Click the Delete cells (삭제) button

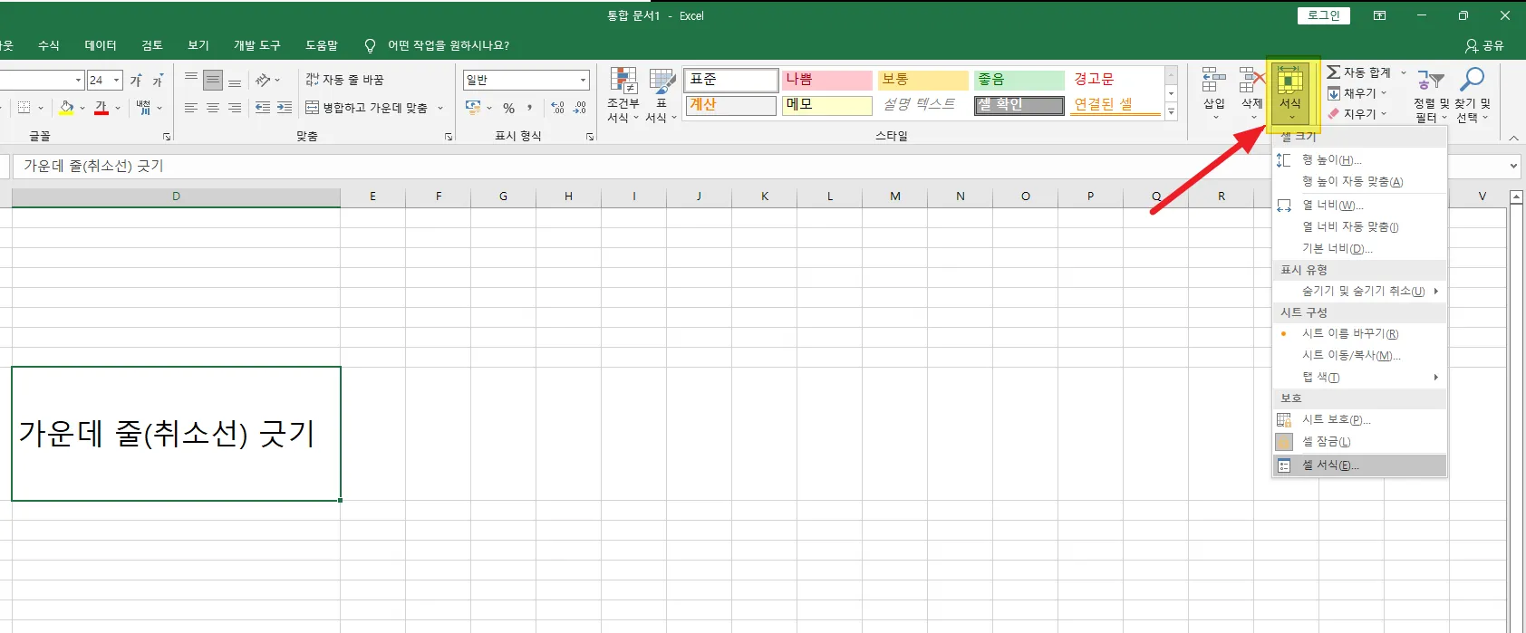(x=1252, y=93)
